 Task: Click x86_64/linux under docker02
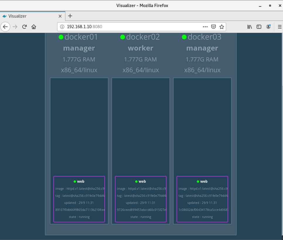pyautogui.click(x=141, y=70)
